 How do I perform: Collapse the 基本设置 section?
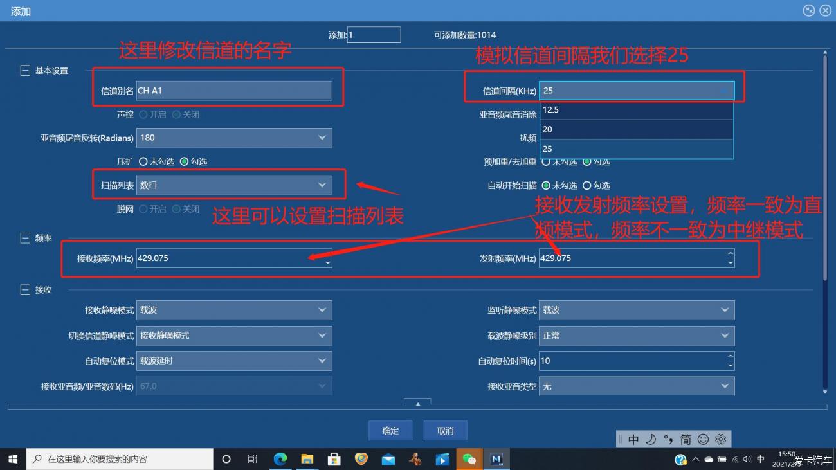(x=25, y=70)
